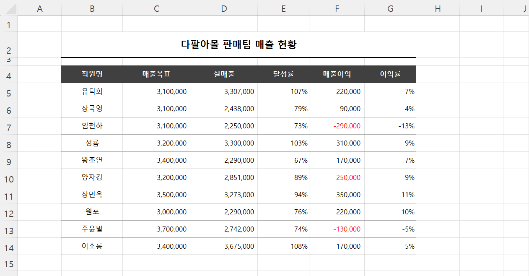The image size is (529, 276).
Task: Select column E header
Action: (283, 9)
